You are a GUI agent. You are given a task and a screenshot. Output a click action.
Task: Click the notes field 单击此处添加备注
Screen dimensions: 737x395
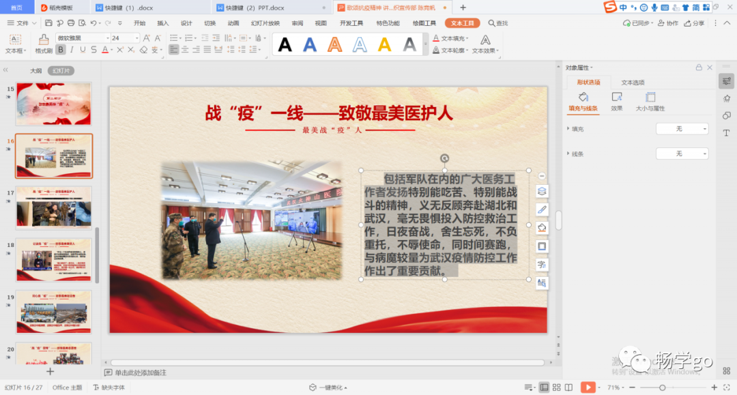[x=141, y=372]
